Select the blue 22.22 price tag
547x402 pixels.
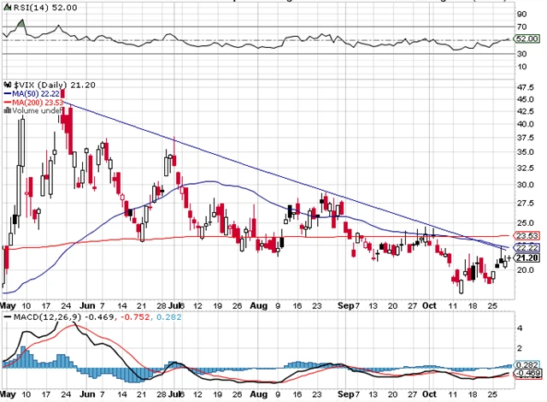(525, 246)
